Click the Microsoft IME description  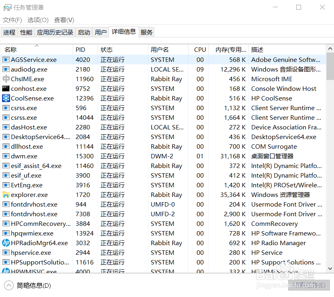(272, 79)
